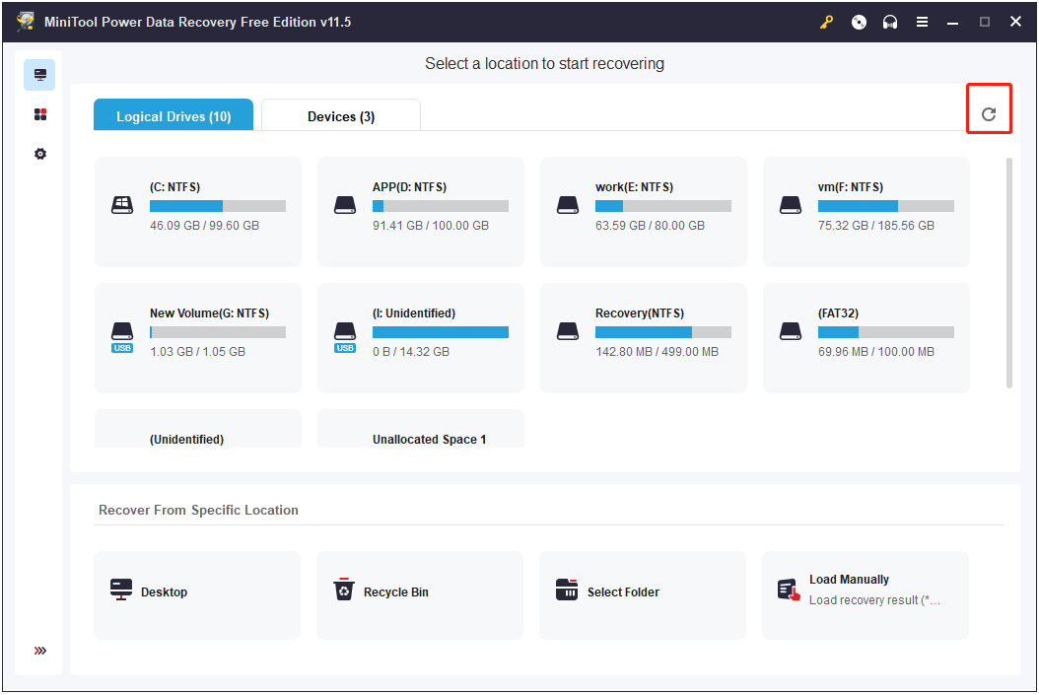
Task: Click the refresh drives icon
Action: [989, 114]
